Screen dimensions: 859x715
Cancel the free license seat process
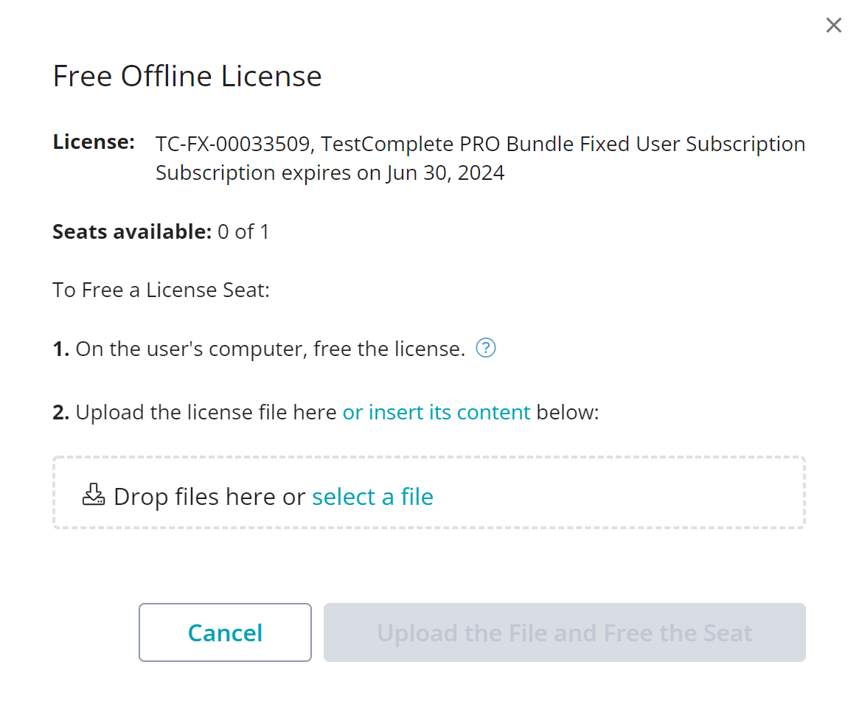coord(225,632)
